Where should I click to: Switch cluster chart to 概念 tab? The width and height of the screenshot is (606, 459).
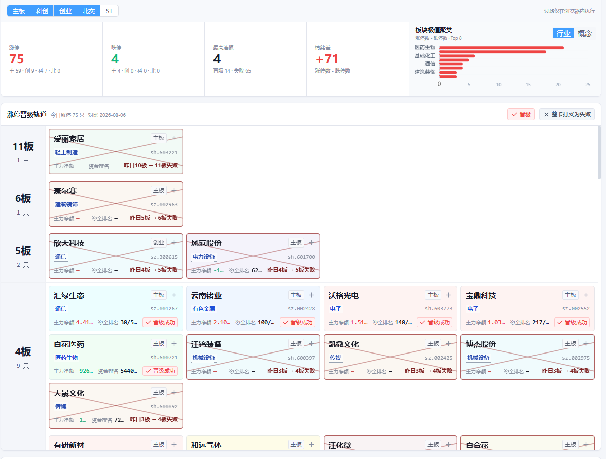point(584,33)
